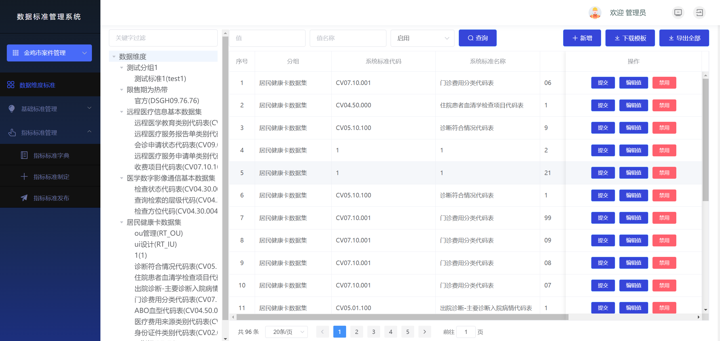Viewport: 720px width, 341px height.
Task: Collapse the 远程医疗信息基本数据集 tree node
Action: [x=122, y=112]
